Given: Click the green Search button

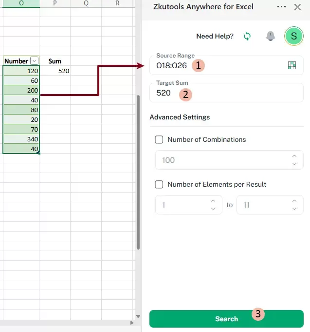Looking at the screenshot, I should [x=226, y=319].
